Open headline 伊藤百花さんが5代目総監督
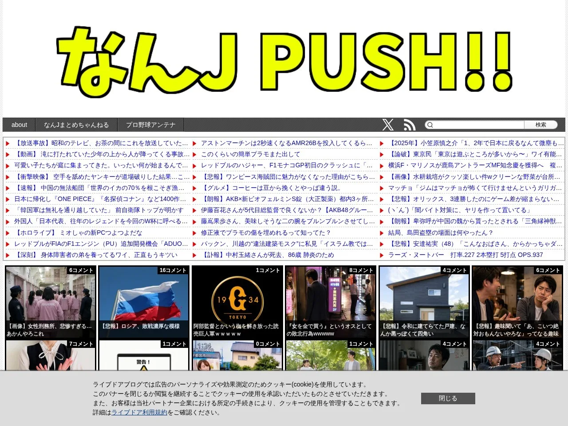Screen dimensions: 568x426 [287, 210]
